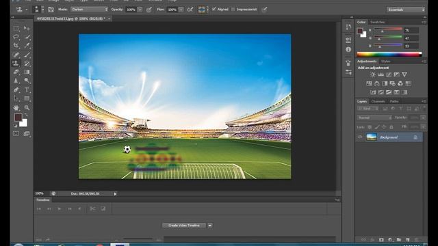Viewport: 438px width, 246px height.
Task: Click the red channel slider
Action: point(388,29)
